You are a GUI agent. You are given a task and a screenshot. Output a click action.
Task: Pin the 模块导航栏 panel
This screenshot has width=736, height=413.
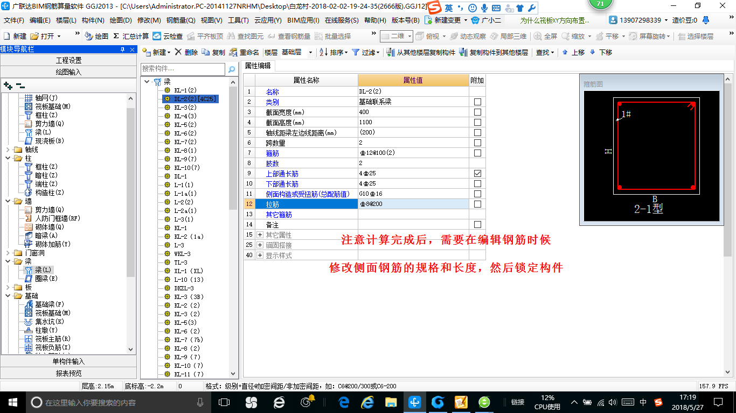pos(123,49)
